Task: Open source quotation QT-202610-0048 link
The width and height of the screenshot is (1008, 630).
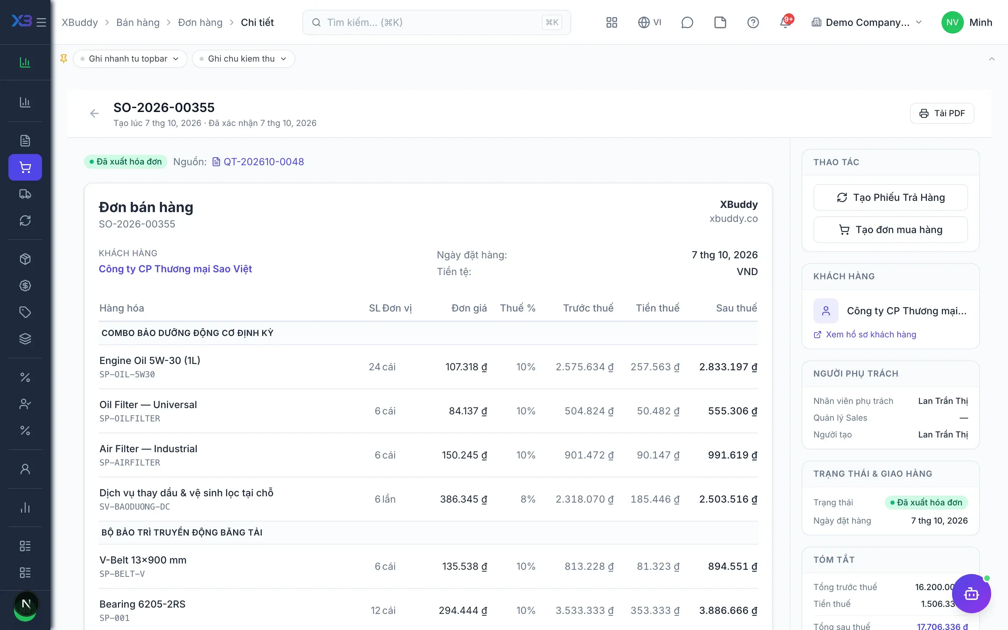Action: coord(258,162)
